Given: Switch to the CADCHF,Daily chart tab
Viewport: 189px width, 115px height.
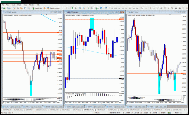Looking at the screenshot, I should (177, 110).
